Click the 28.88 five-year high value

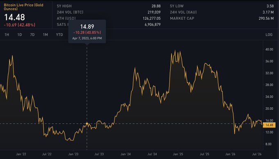click(156, 6)
